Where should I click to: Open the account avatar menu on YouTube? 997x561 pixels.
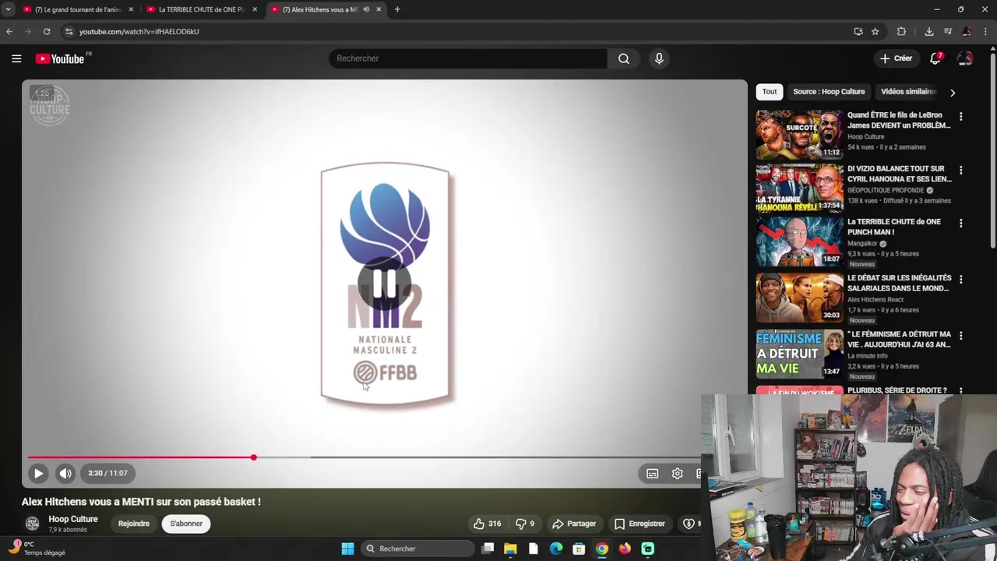coord(965,58)
